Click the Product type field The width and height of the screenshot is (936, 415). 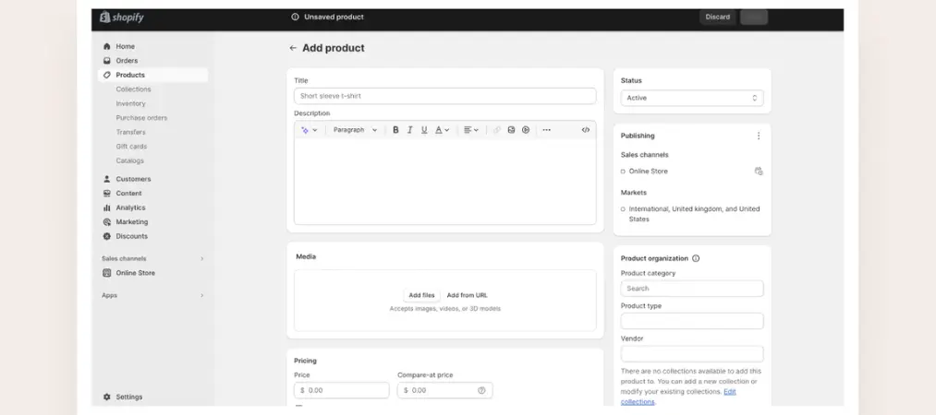692,322
